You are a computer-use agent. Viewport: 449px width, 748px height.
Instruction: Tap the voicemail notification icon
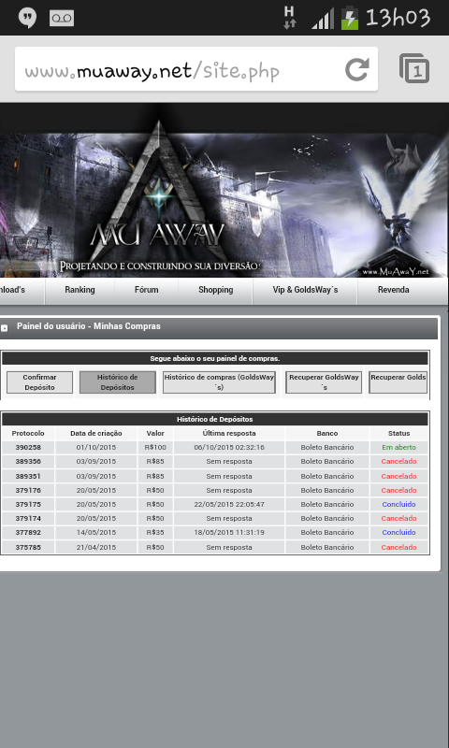tap(62, 18)
